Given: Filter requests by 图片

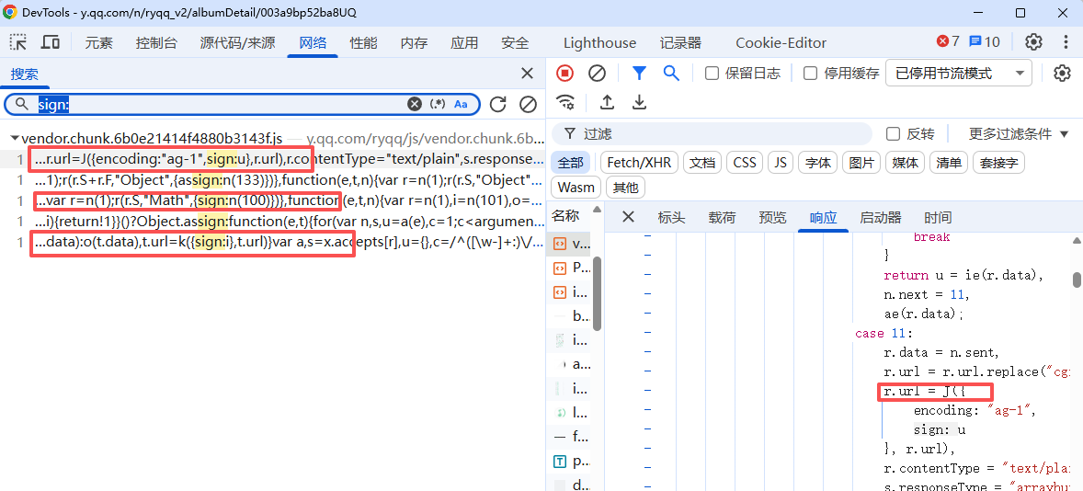Looking at the screenshot, I should [x=861, y=163].
